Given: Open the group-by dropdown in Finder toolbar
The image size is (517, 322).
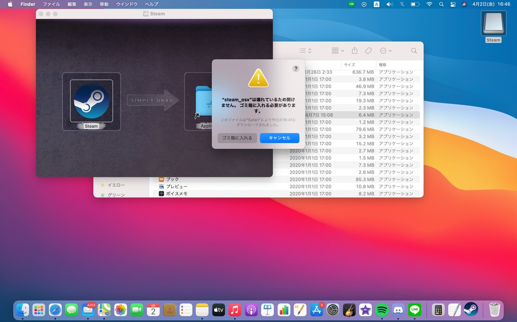Looking at the screenshot, I should 337,51.
